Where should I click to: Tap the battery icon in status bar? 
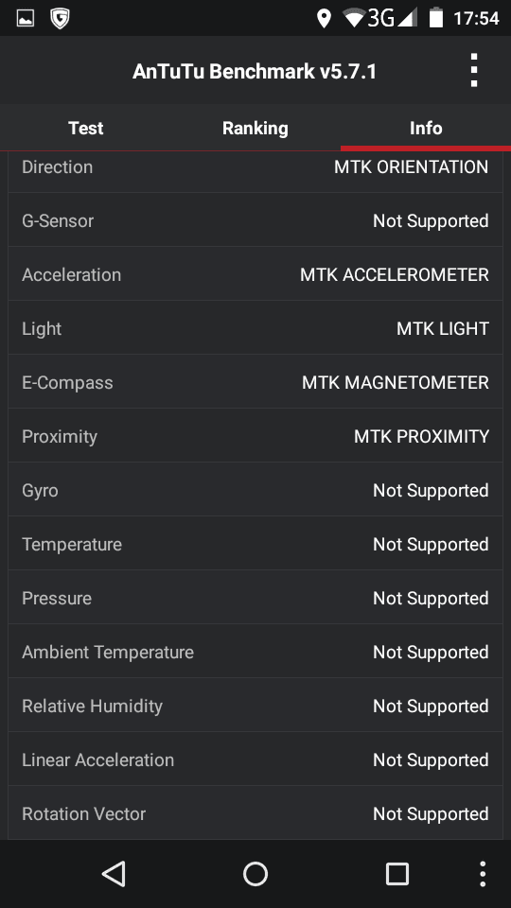(x=435, y=18)
